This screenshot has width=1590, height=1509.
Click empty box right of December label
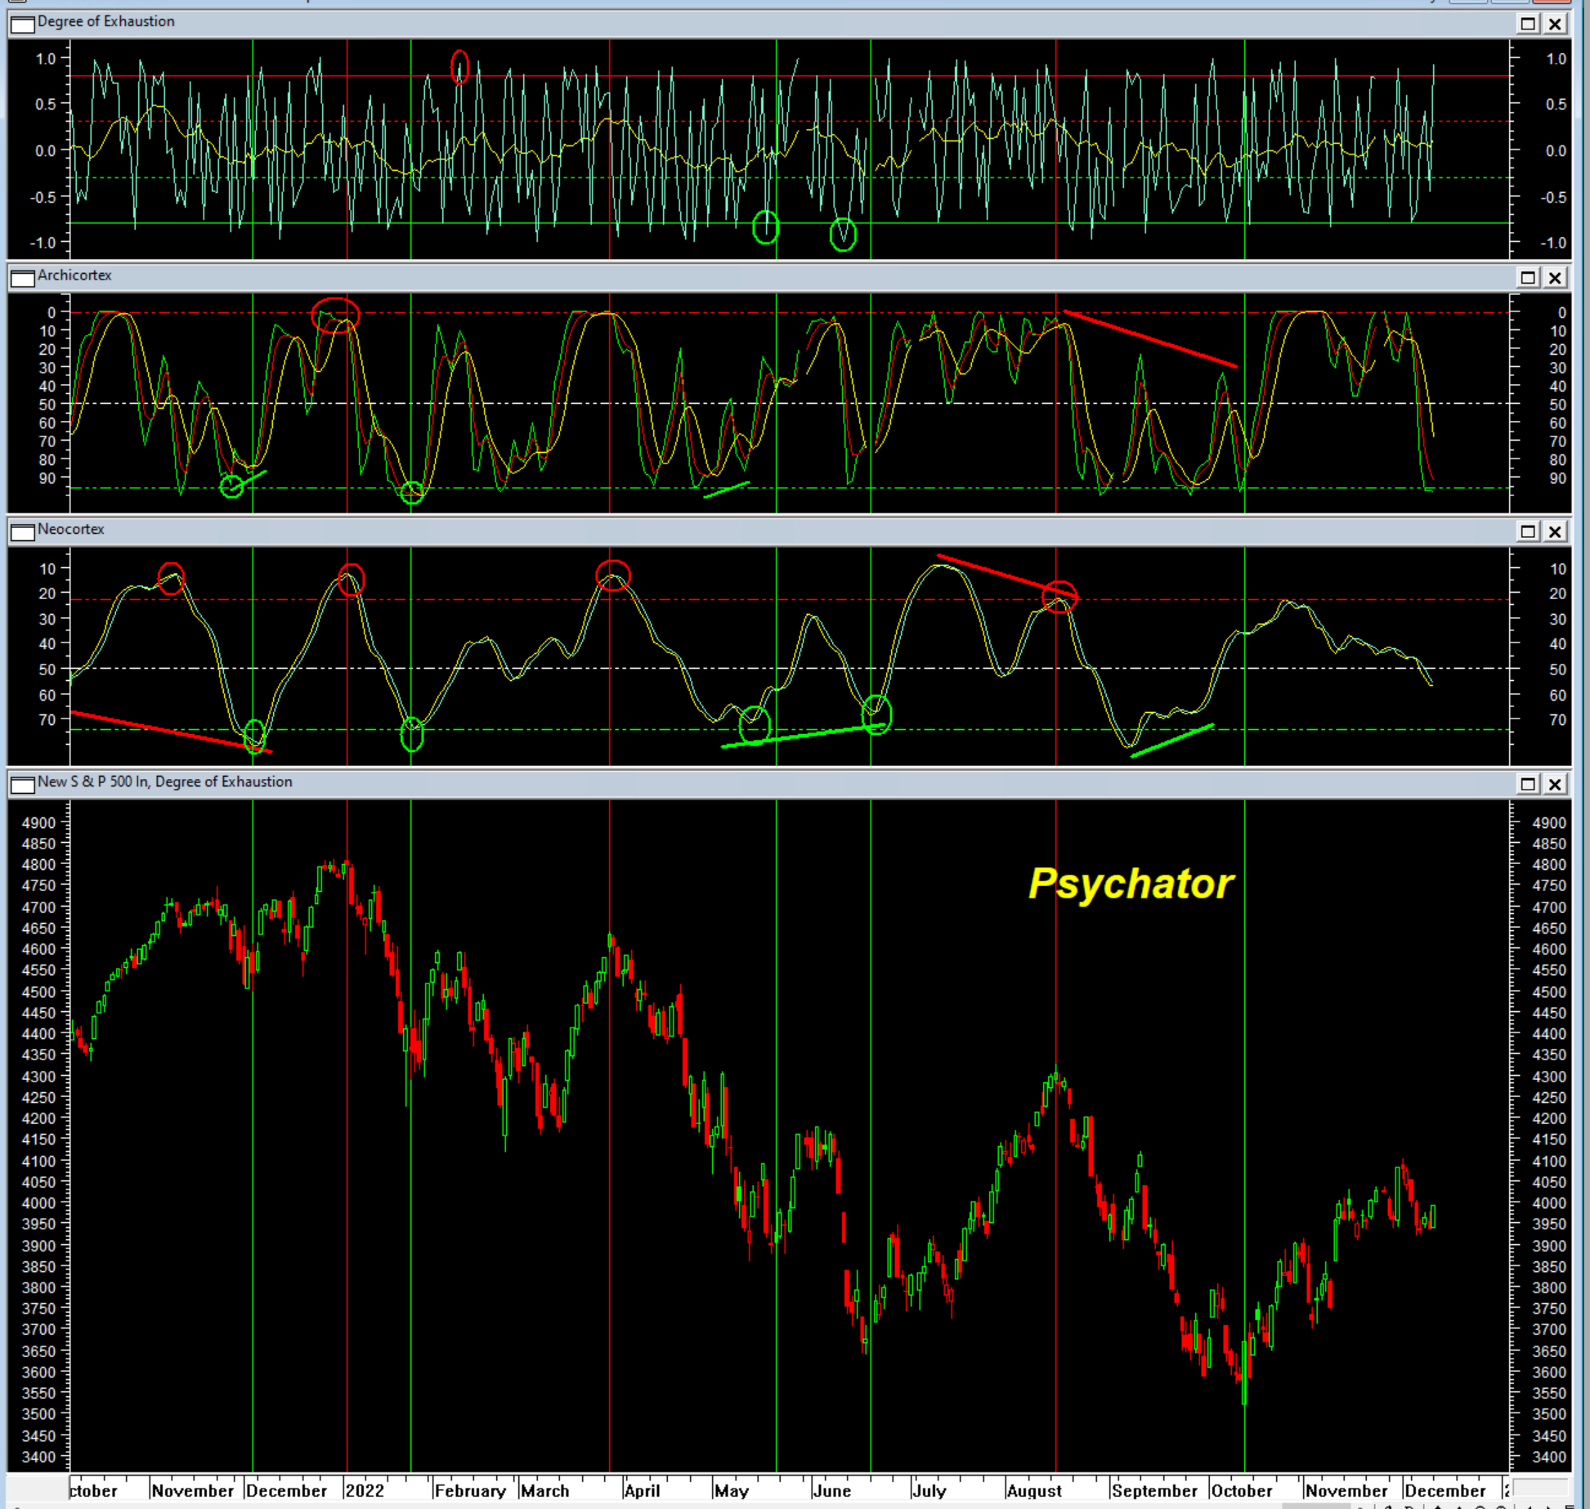click(1540, 1488)
